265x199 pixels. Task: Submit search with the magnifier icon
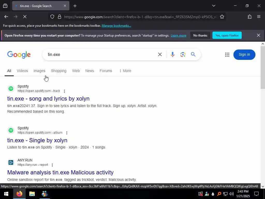pyautogui.click(x=193, y=54)
